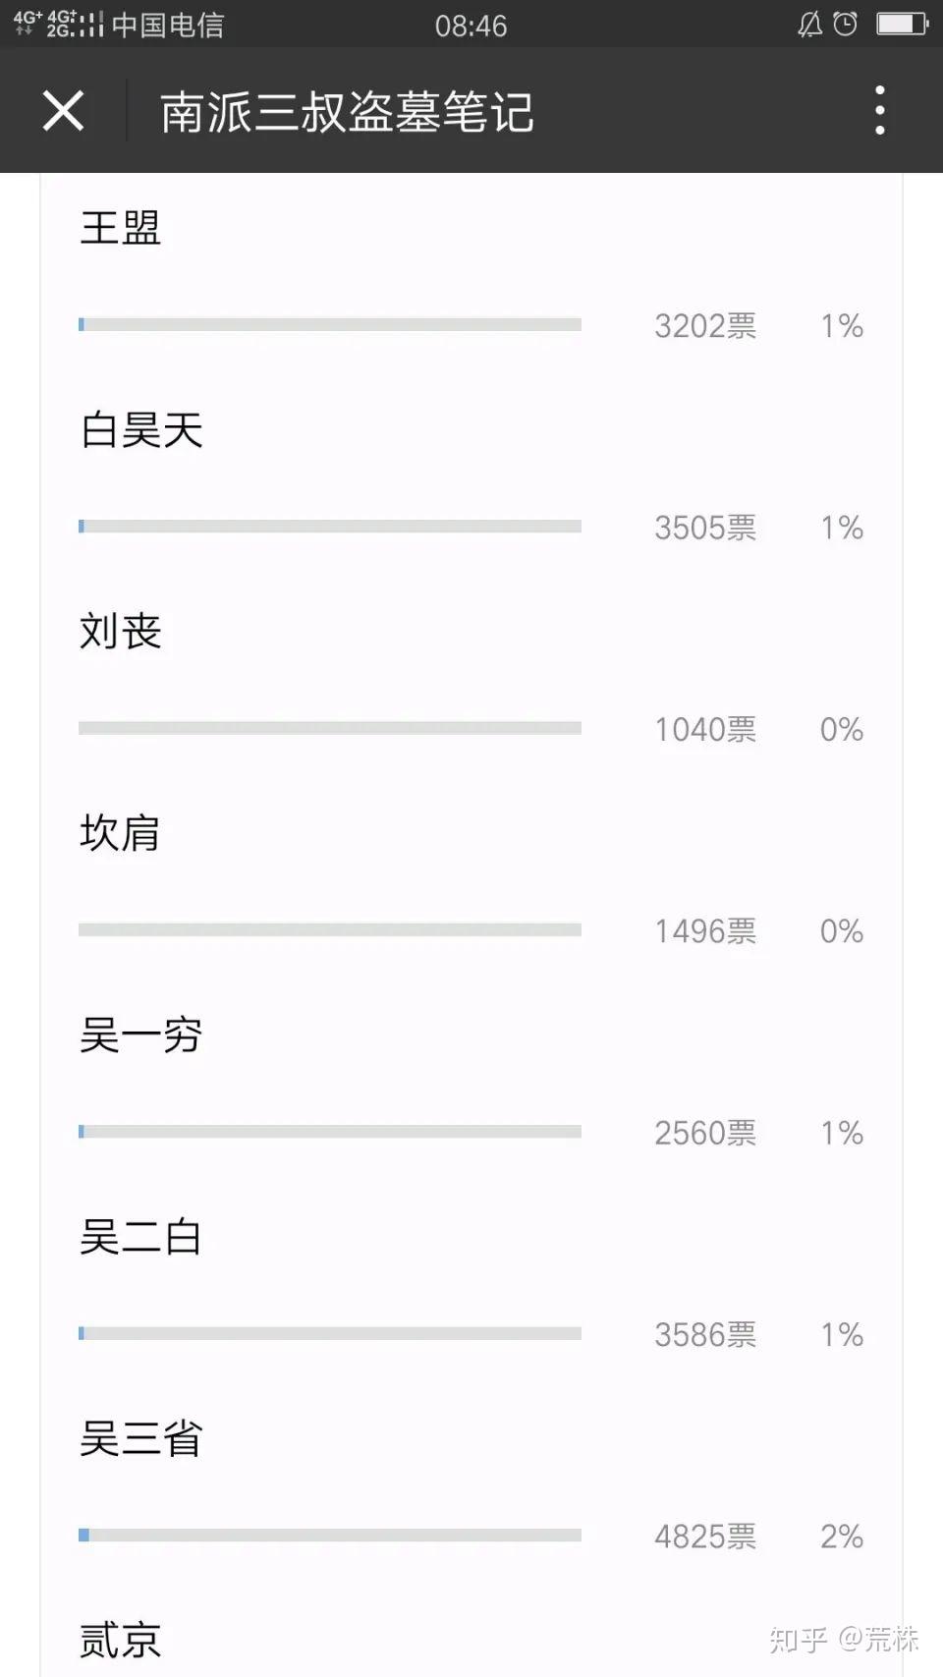Open the three-dot more options menu
This screenshot has width=943, height=1677.
879,110
